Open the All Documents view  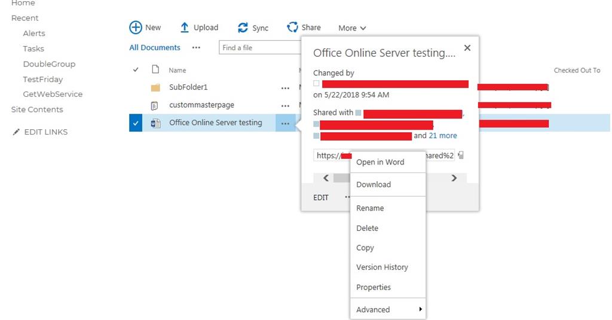(x=155, y=48)
